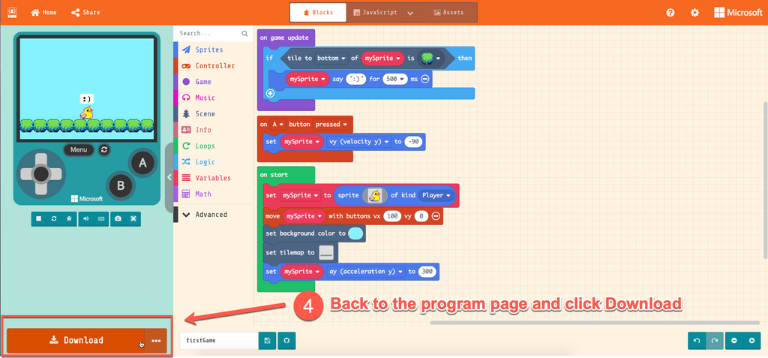Take a screenshot with the camera icon
The height and width of the screenshot is (358, 768).
click(x=117, y=218)
